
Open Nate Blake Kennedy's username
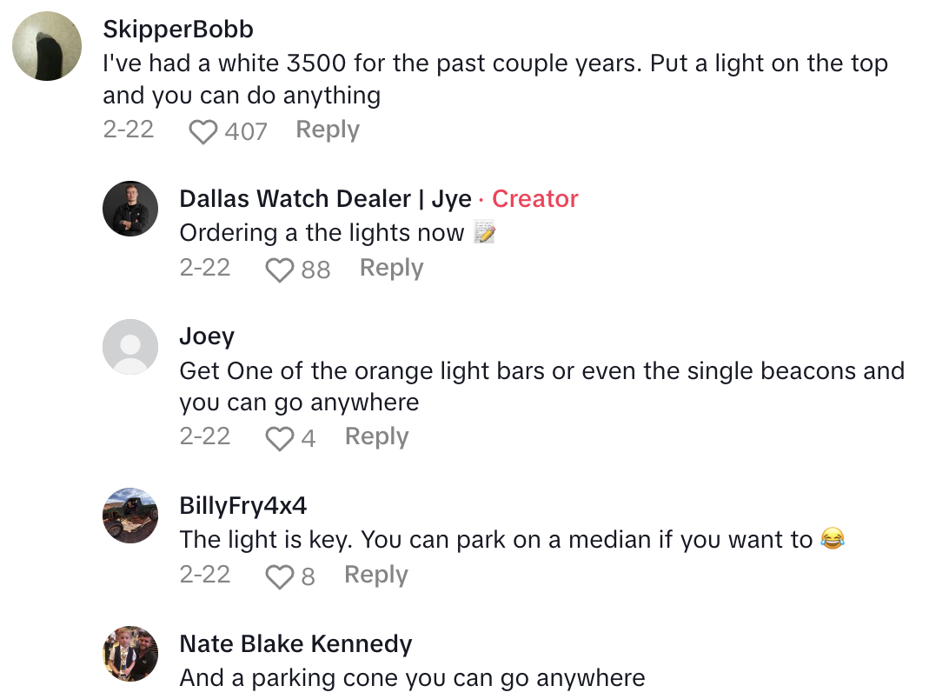(295, 644)
